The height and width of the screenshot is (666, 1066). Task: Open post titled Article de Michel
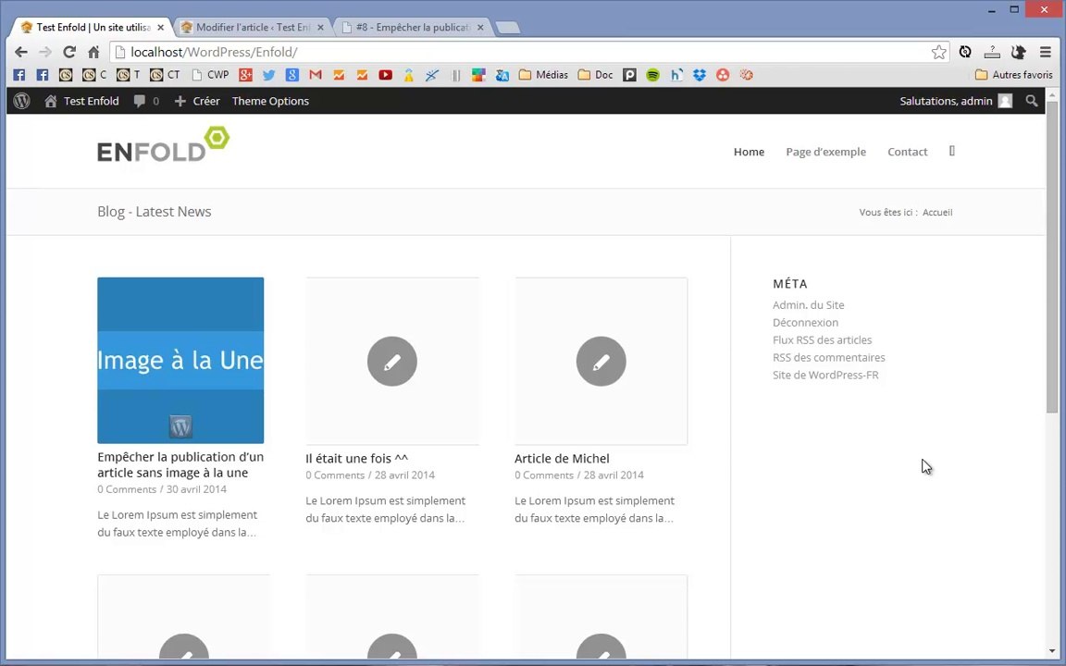(562, 458)
